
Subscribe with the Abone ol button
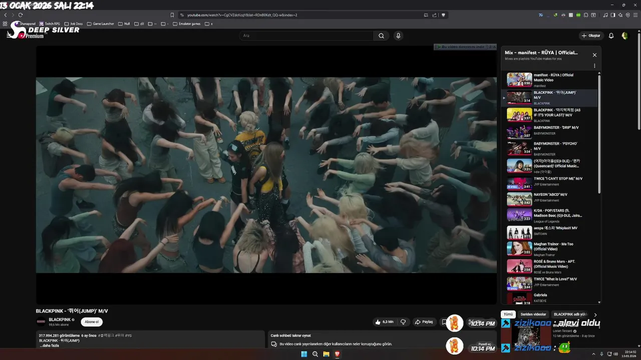(92, 322)
